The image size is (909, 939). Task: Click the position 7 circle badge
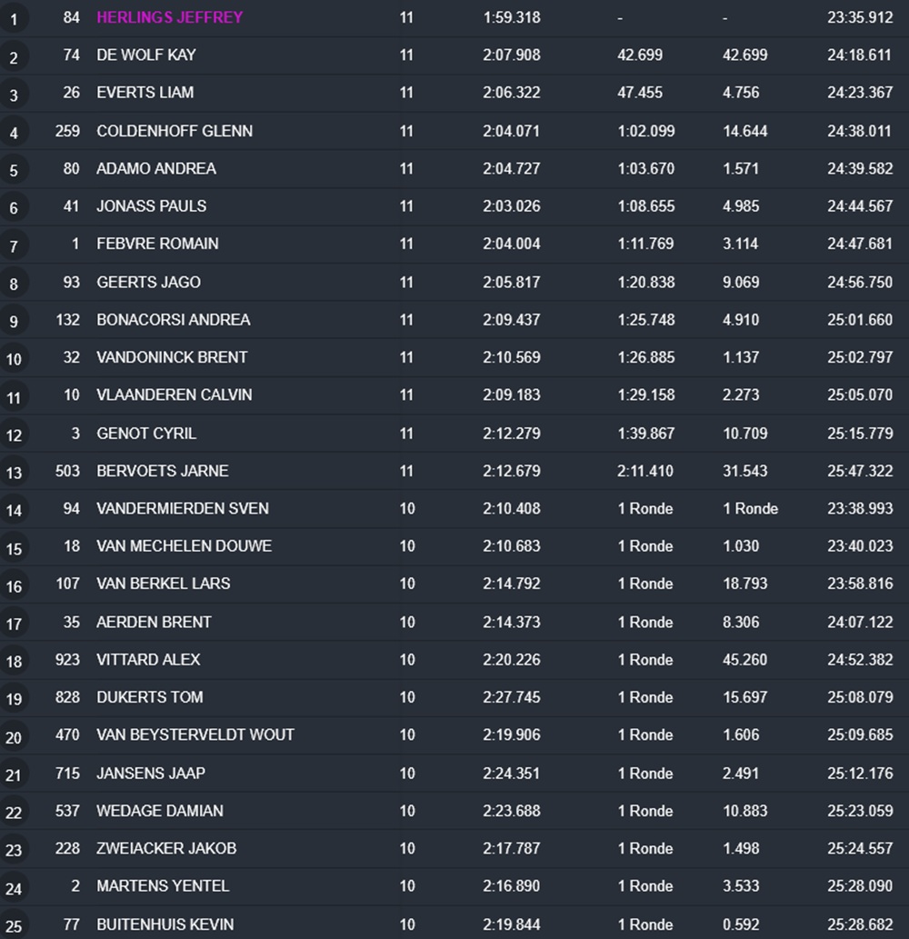coord(13,245)
